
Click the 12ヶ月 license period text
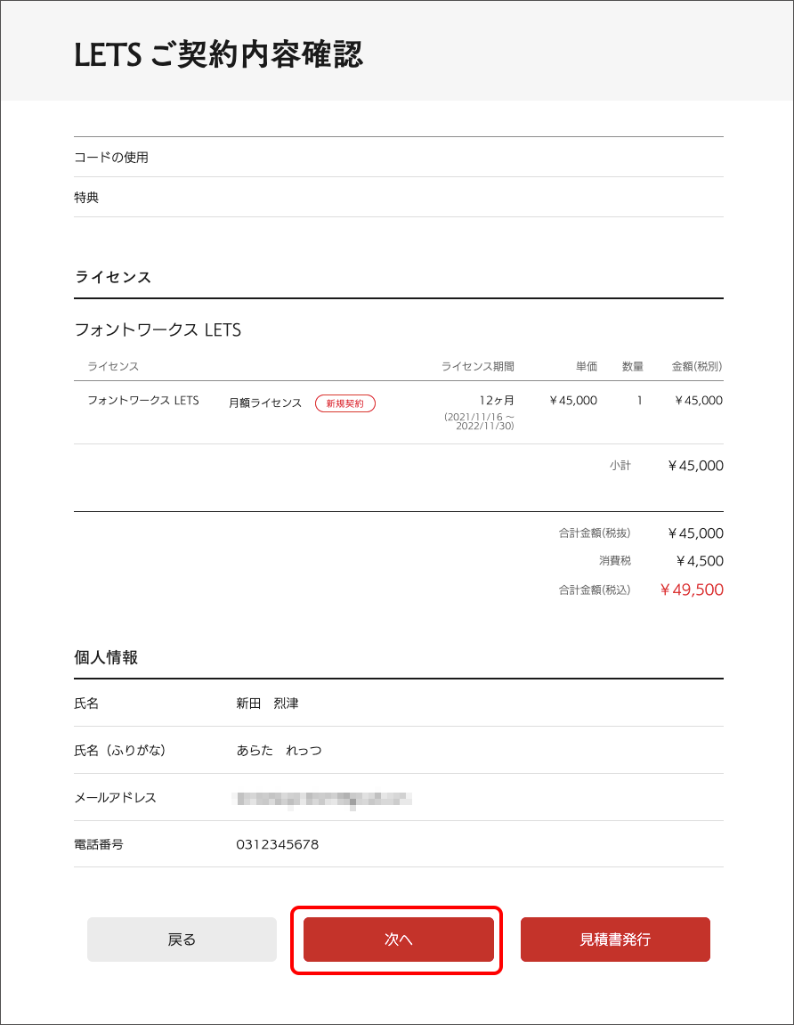pyautogui.click(x=497, y=401)
